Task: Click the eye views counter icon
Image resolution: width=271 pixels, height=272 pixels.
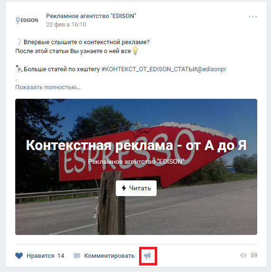Action: pyautogui.click(x=243, y=255)
